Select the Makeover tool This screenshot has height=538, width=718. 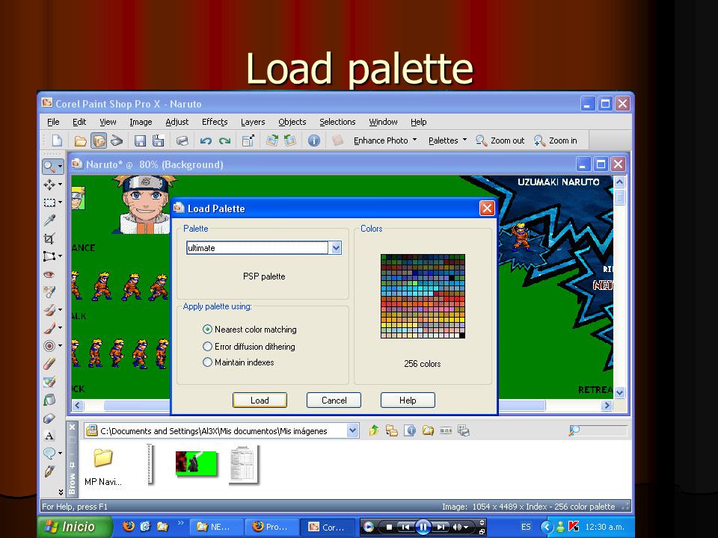click(49, 292)
